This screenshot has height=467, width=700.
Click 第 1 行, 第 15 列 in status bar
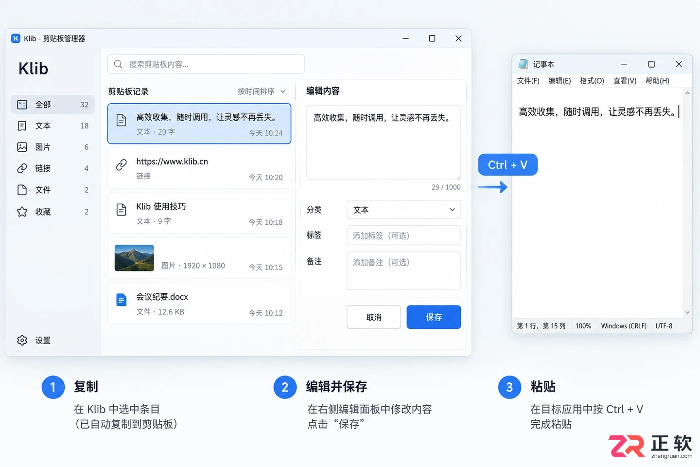click(x=541, y=326)
